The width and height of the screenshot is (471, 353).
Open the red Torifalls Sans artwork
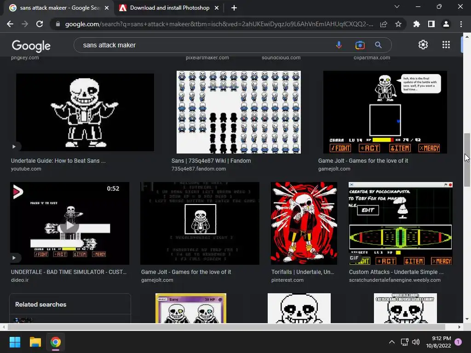pyautogui.click(x=304, y=223)
